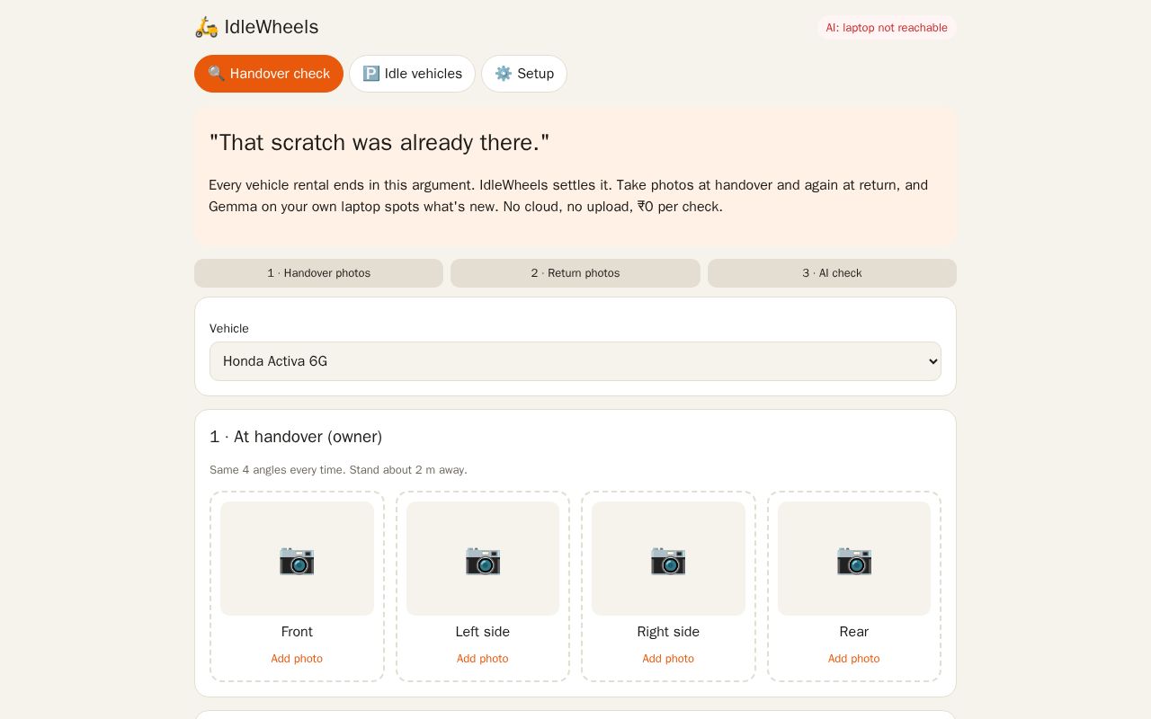Open the Handover check tab
Image resolution: width=1151 pixels, height=719 pixels.
coord(269,74)
